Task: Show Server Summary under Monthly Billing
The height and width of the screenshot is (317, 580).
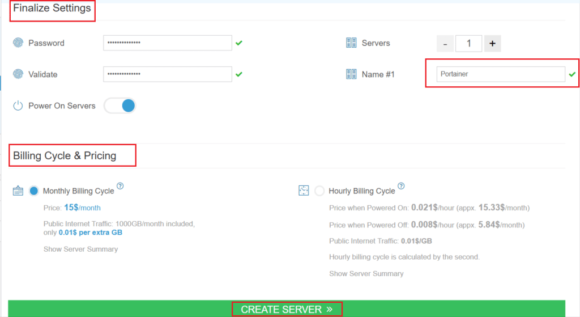Action: tap(80, 249)
